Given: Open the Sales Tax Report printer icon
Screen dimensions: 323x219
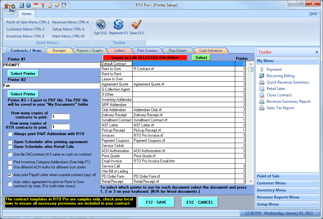Looking at the screenshot, I should [262, 108].
